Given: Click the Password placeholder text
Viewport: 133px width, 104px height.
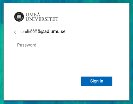Looking at the screenshot, I should (x=27, y=45).
